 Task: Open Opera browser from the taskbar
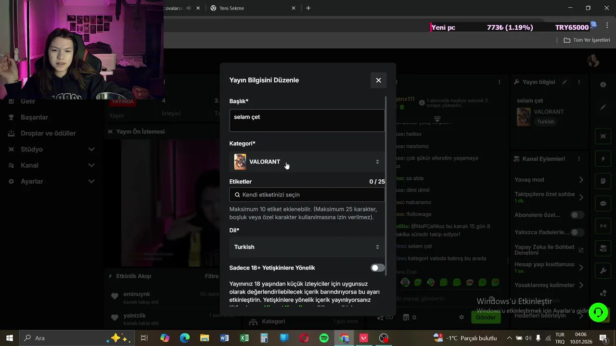304,338
